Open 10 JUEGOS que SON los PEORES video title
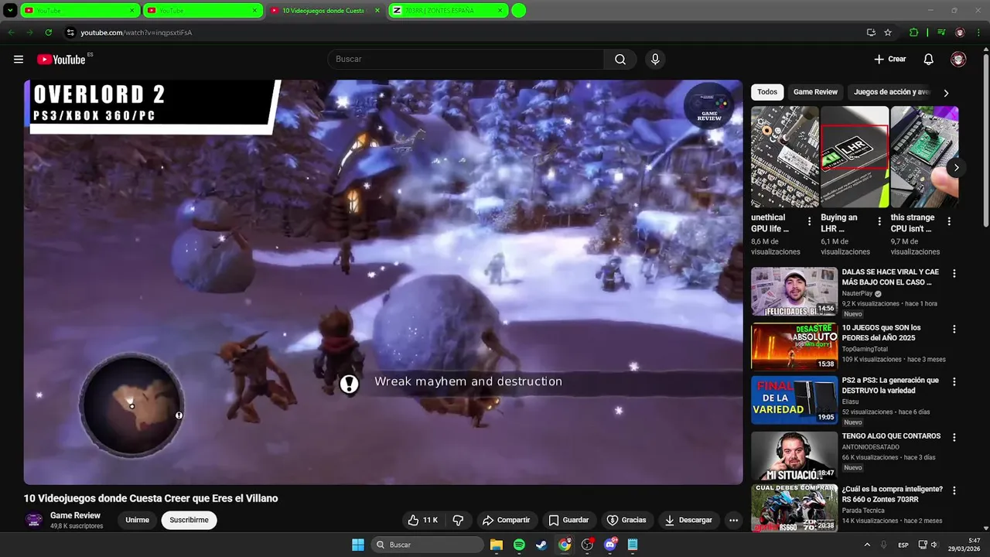990x557 pixels. [882, 333]
